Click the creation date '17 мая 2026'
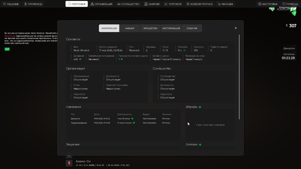Image resolution: width=301 pixels, height=169 pixels. (111, 50)
